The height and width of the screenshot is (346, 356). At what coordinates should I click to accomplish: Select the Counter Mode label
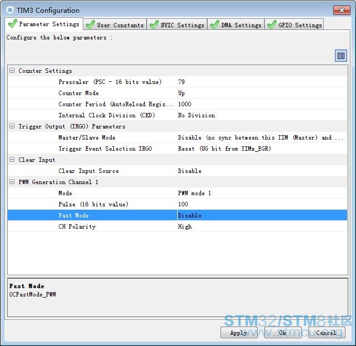point(78,93)
